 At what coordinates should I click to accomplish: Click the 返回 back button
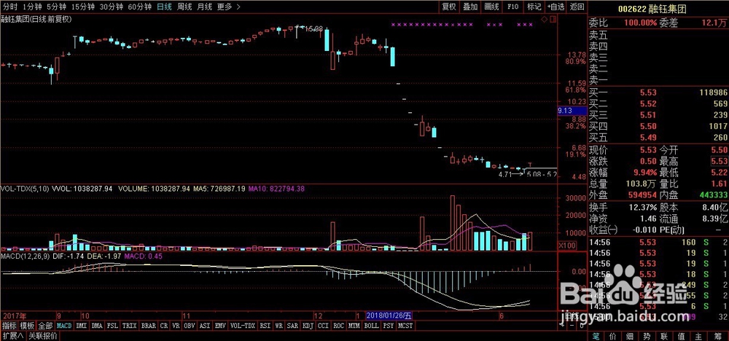click(x=577, y=7)
